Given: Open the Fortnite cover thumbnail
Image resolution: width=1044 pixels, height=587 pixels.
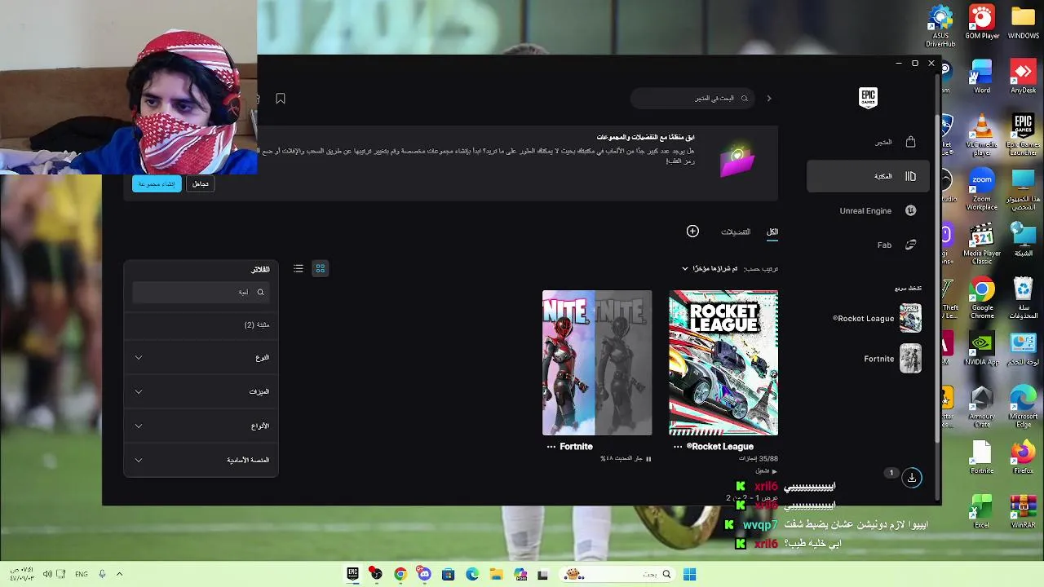Looking at the screenshot, I should [597, 363].
